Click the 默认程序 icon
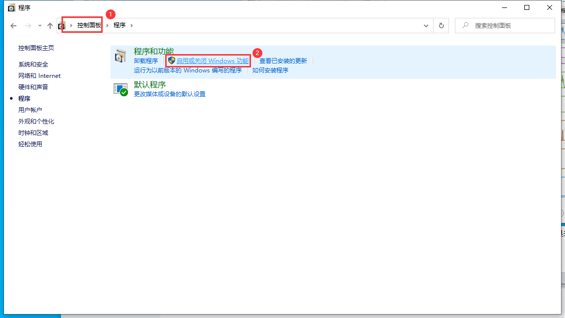Screen dimensions: 565x318 tap(121, 89)
